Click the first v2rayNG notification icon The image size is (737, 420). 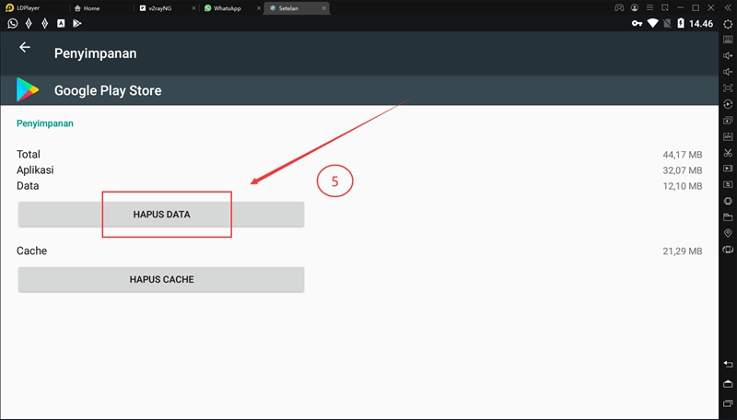[29, 23]
